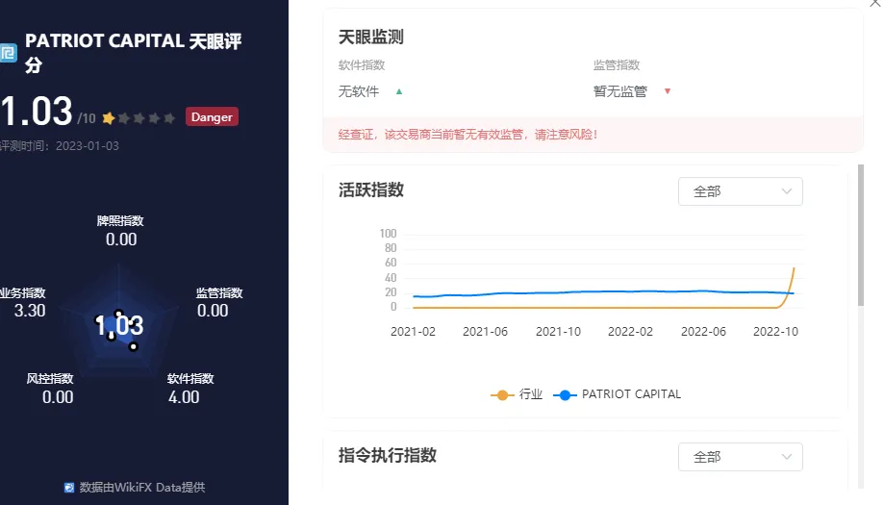The height and width of the screenshot is (505, 884).
Task: Click the evaluation date 2023-01-03
Action: (x=88, y=146)
